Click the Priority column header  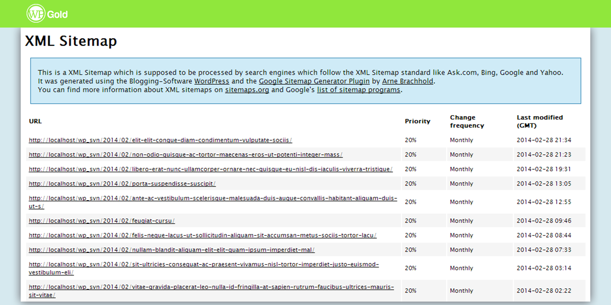[x=418, y=122]
